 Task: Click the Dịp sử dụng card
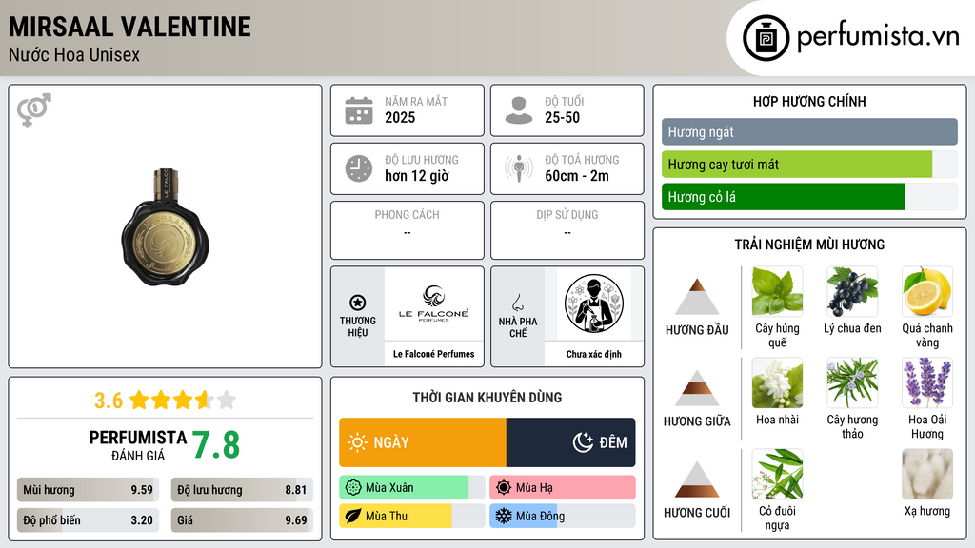567,230
